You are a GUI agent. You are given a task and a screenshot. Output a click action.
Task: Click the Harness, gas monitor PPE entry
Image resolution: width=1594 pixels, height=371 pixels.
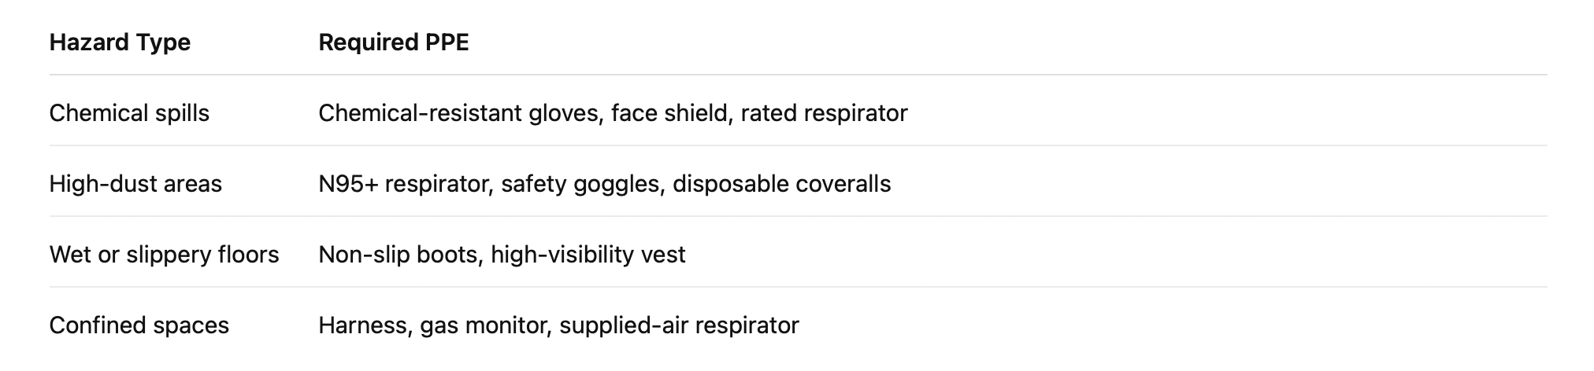[432, 325]
